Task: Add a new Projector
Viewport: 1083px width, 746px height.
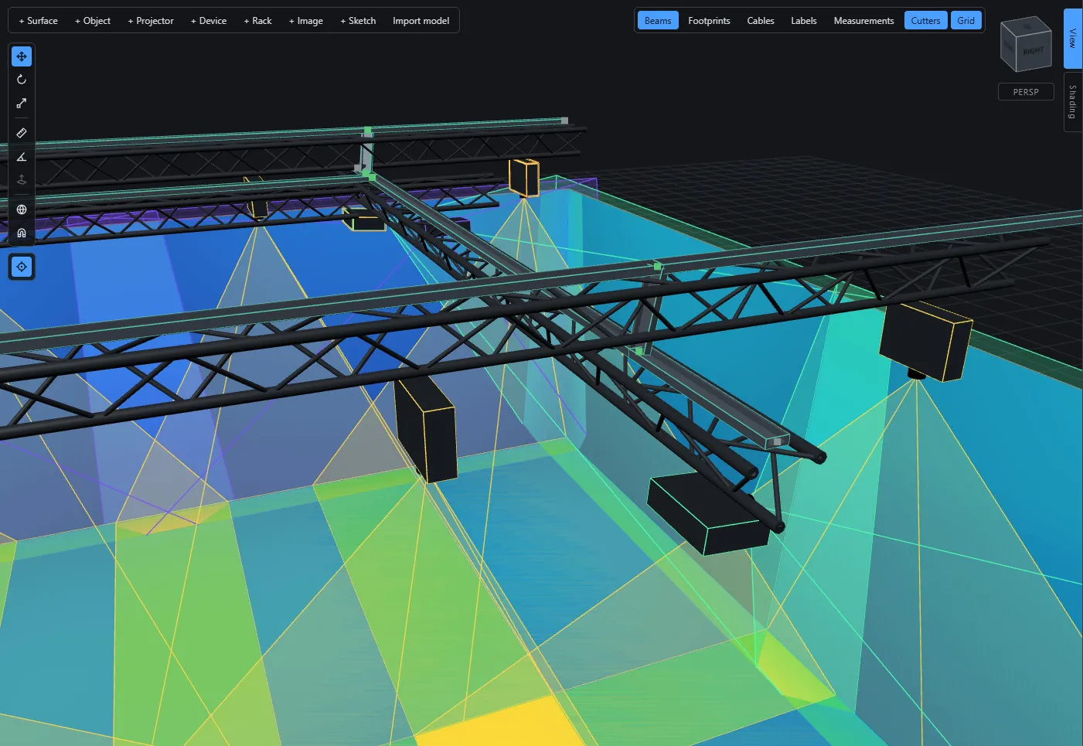Action: click(x=151, y=21)
